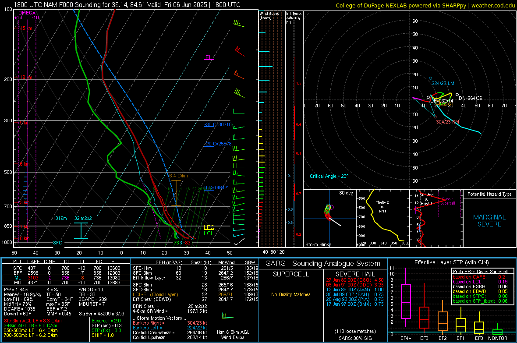The height and width of the screenshot is (343, 517).
Task: Click the 80 deg slinky tilt value
Action: 346,193
